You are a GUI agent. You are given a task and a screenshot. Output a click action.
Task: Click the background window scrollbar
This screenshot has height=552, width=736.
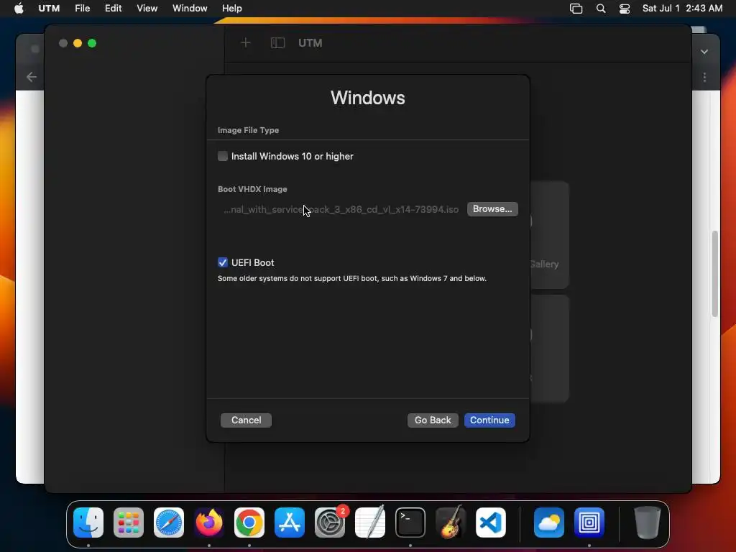pos(715,274)
